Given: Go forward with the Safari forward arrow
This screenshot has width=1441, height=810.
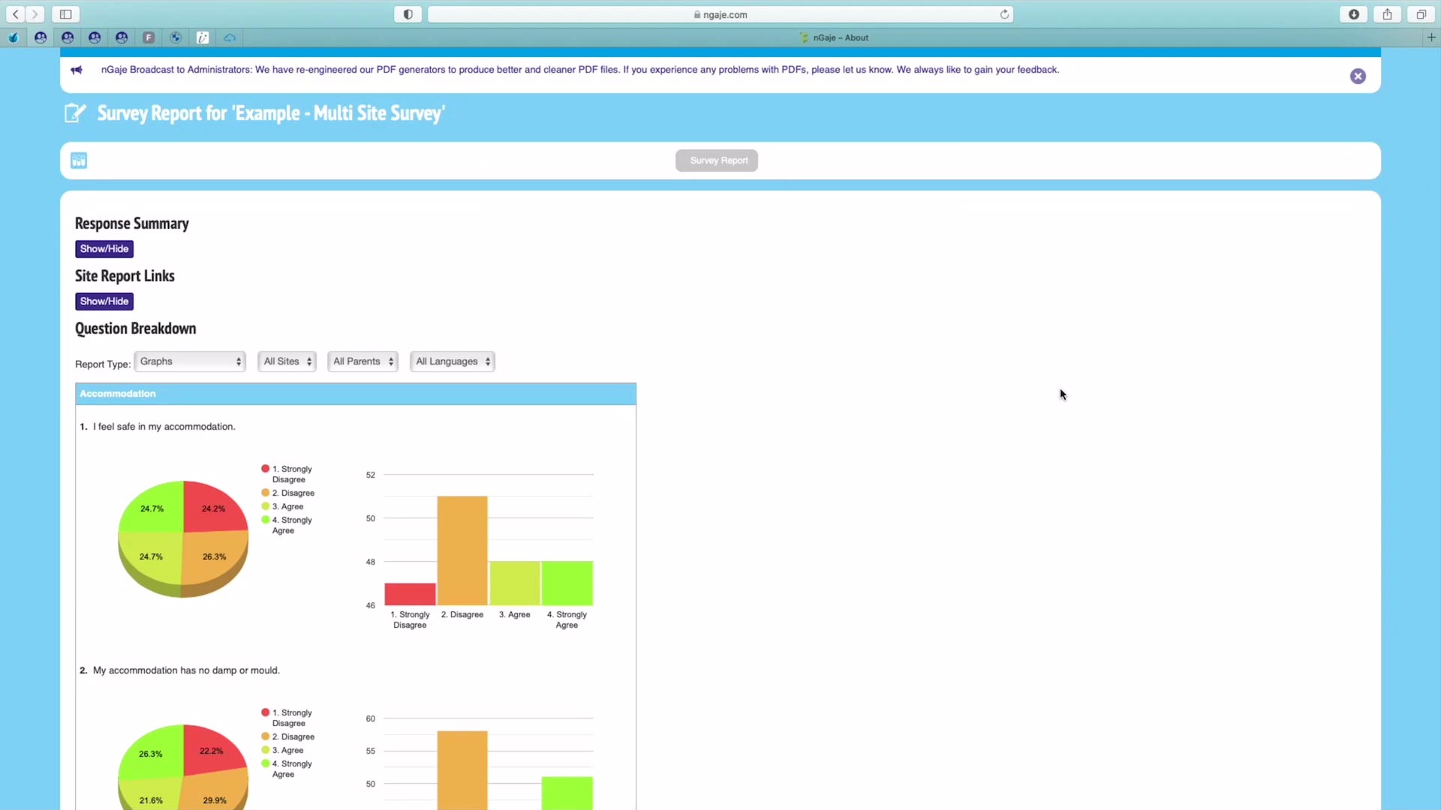Looking at the screenshot, I should point(35,14).
